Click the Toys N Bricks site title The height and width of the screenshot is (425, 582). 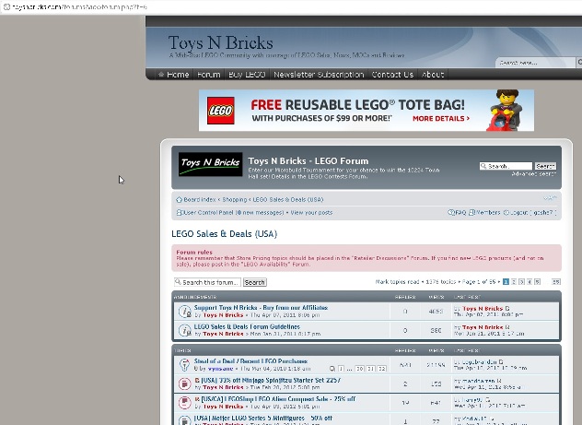221,42
